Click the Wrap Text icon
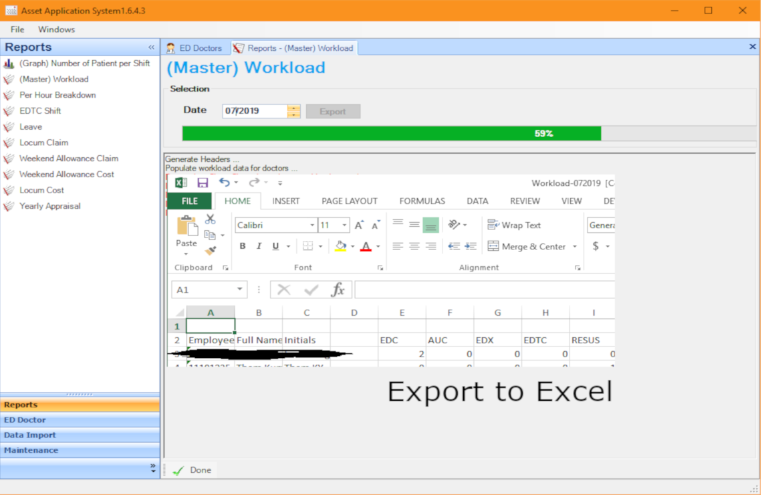The width and height of the screenshot is (762, 495). tap(494, 225)
